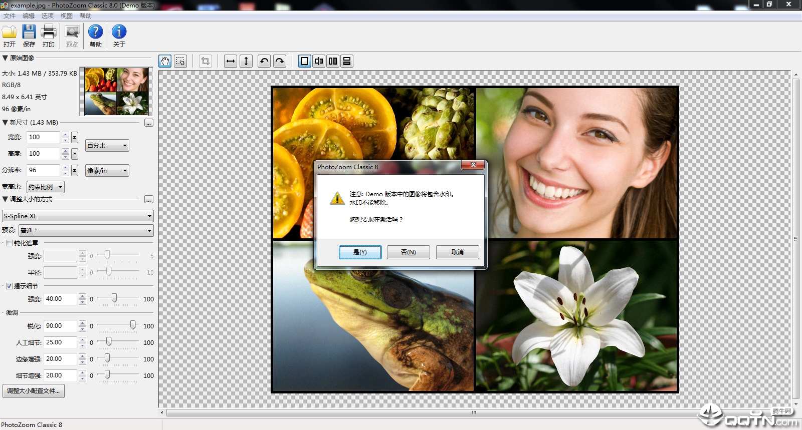The width and height of the screenshot is (802, 430).
Task: Click the 高度 input field
Action: point(44,154)
